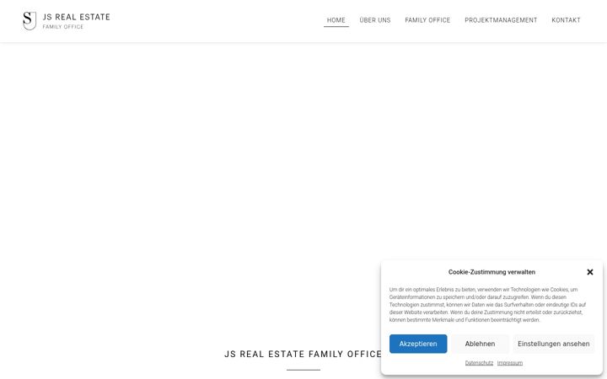Click the JS shield logo icon
Screen dimensions: 607x379
(x=30, y=20)
